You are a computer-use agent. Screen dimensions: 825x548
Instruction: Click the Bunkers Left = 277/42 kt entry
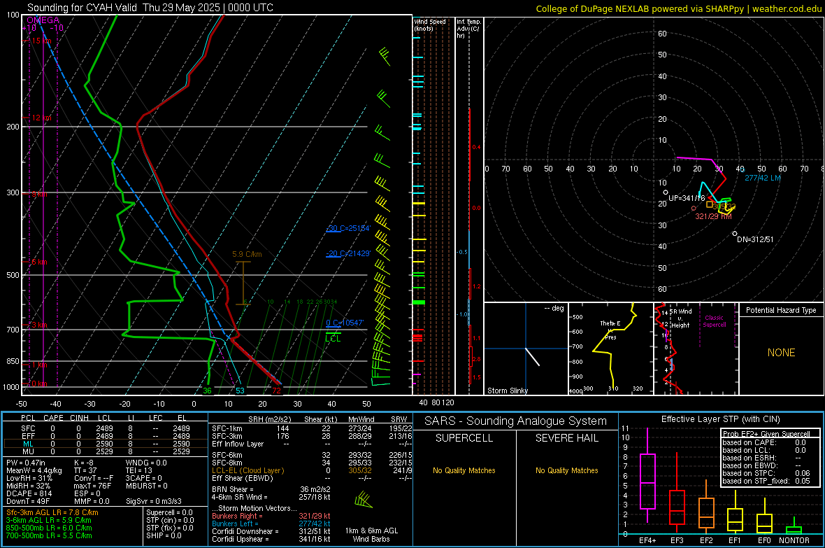[271, 524]
